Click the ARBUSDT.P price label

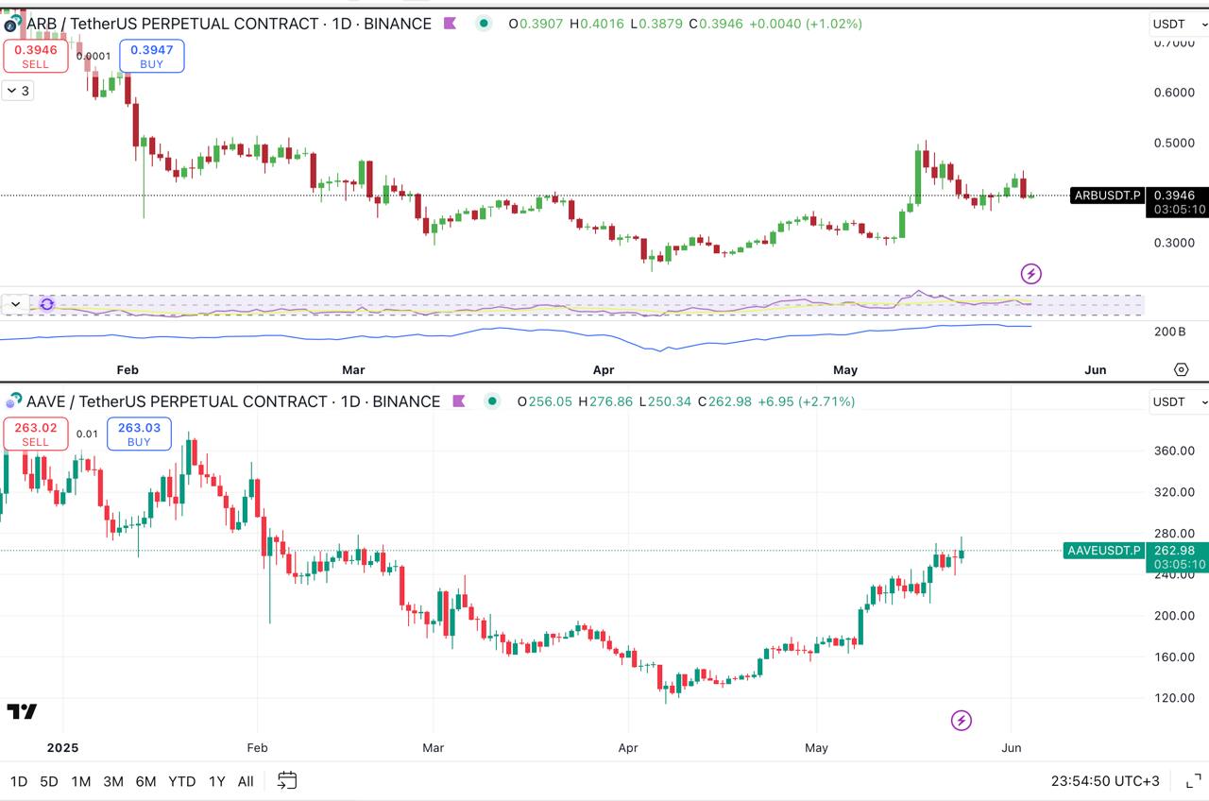[1108, 196]
